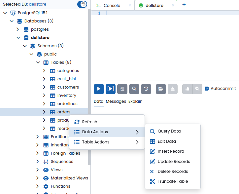Click the greyed-out chart magnifier button
The image size is (239, 194).
tap(197, 89)
